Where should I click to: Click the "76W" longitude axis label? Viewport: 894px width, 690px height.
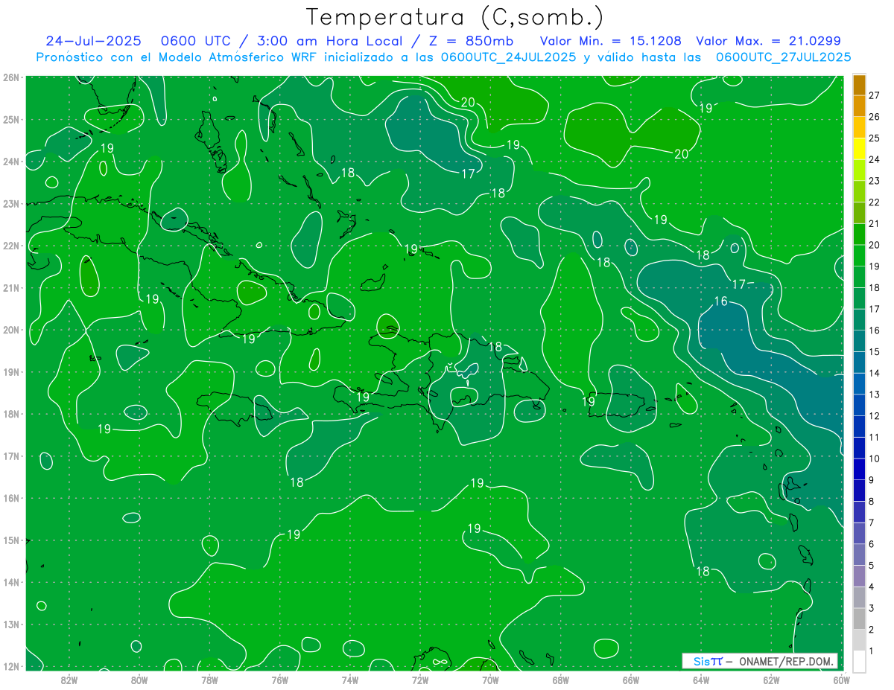[280, 680]
